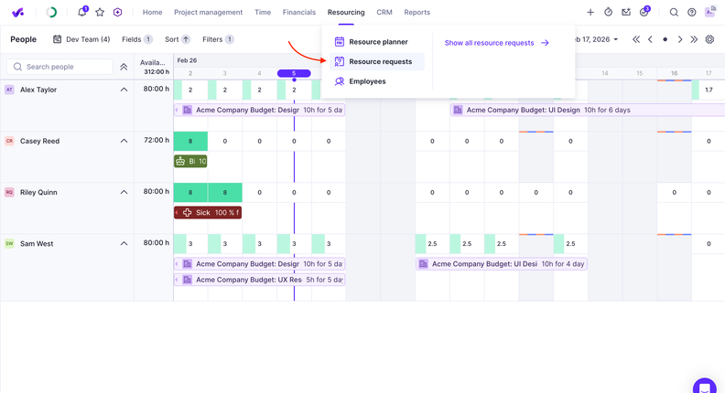The image size is (725, 393).
Task: Click Show all resource requests link
Action: (496, 43)
